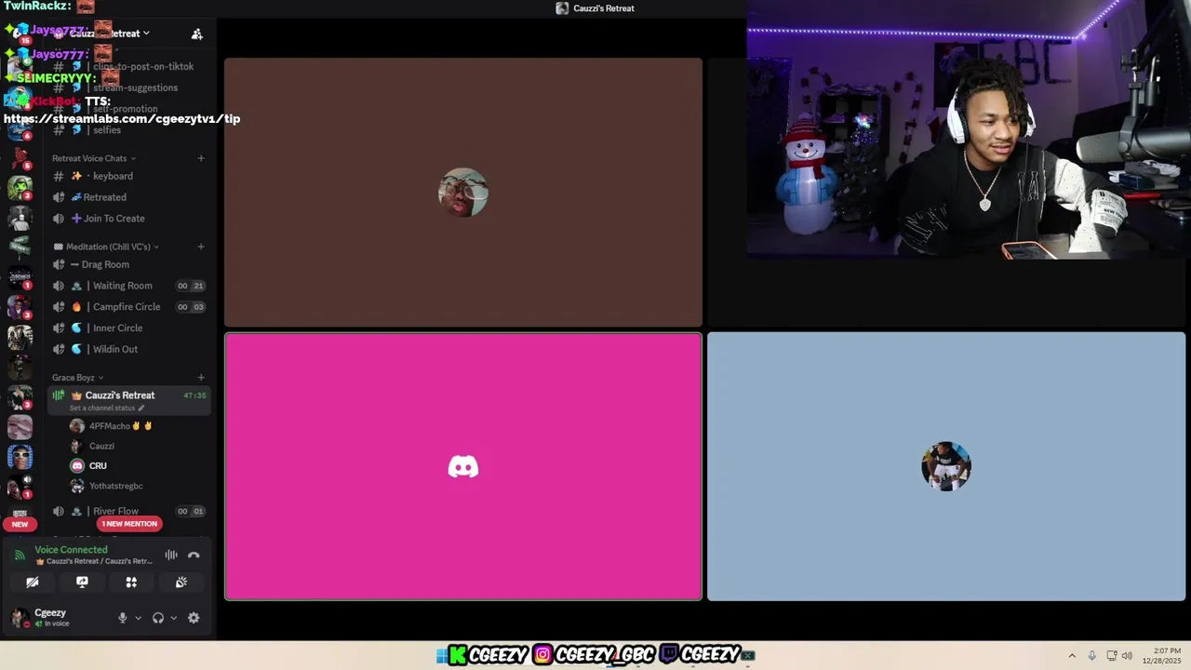The image size is (1191, 670).
Task: Open the Cauzzi's Retreat title bar label
Action: tap(595, 8)
